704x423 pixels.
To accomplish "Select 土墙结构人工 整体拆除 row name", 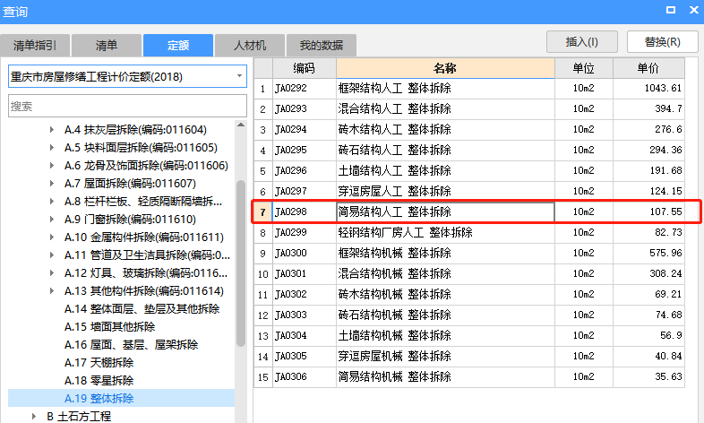I will pyautogui.click(x=445, y=171).
